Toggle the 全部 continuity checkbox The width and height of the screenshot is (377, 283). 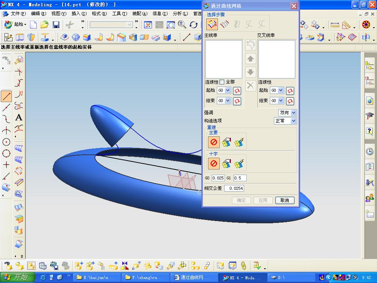[222, 82]
